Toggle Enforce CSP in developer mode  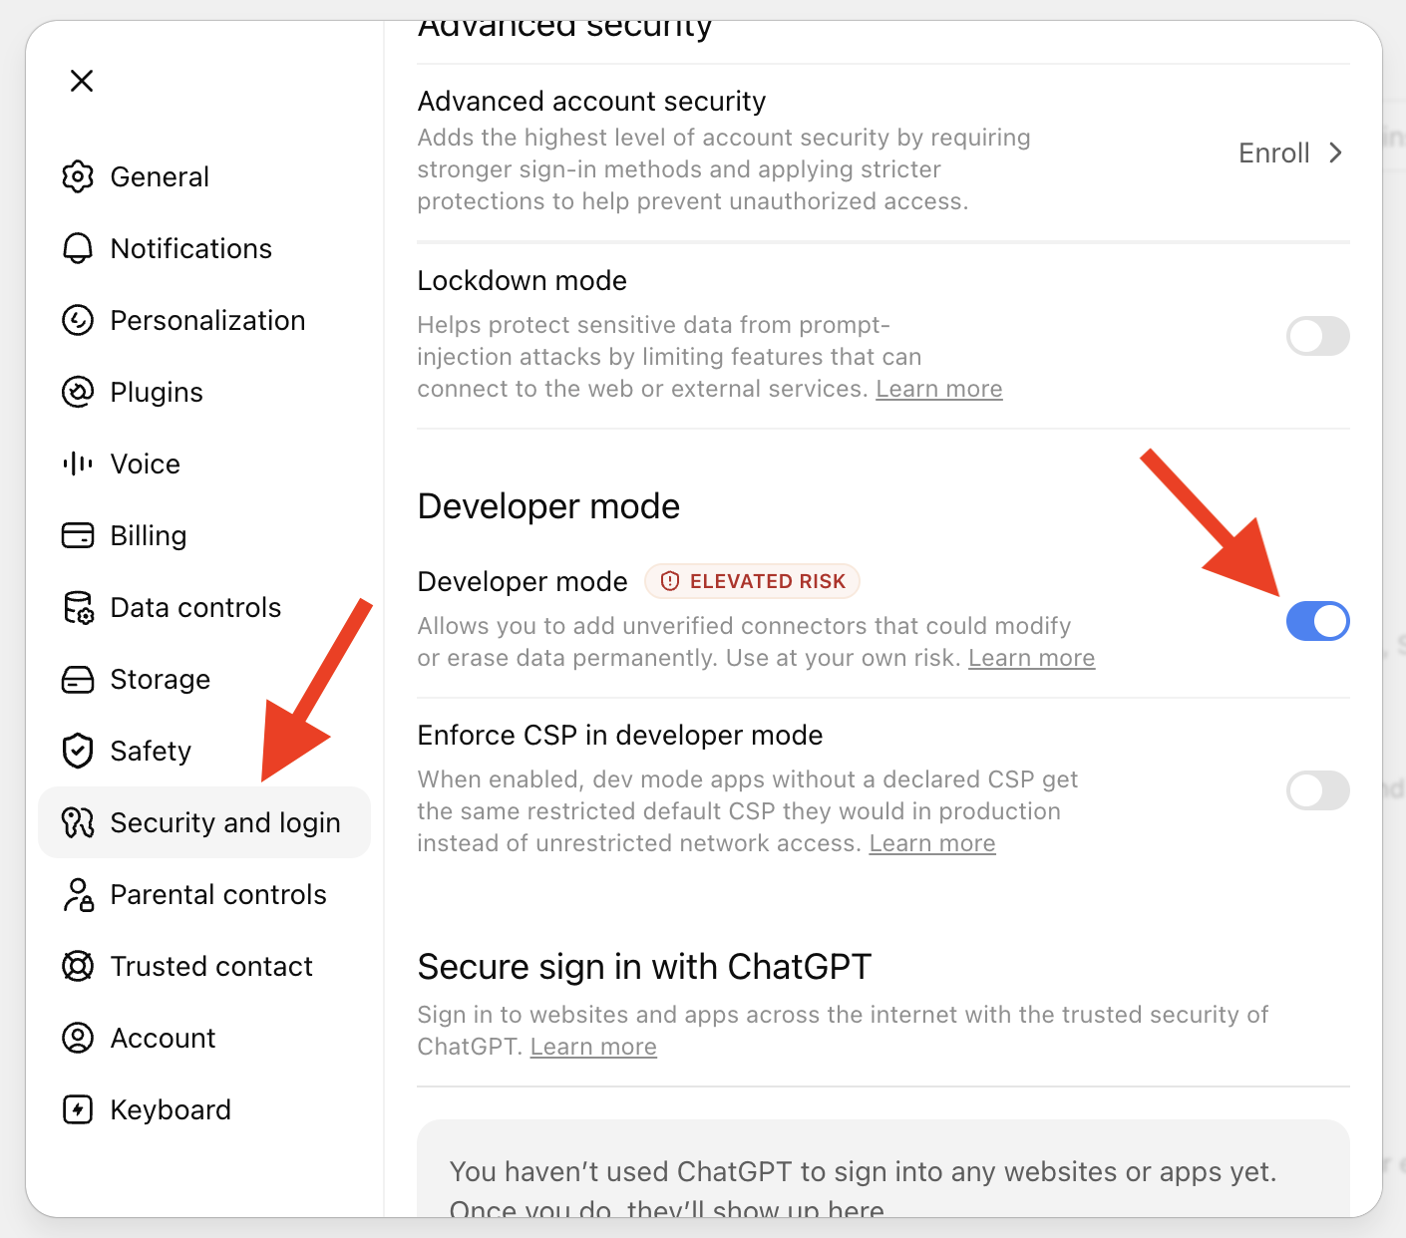click(1317, 790)
